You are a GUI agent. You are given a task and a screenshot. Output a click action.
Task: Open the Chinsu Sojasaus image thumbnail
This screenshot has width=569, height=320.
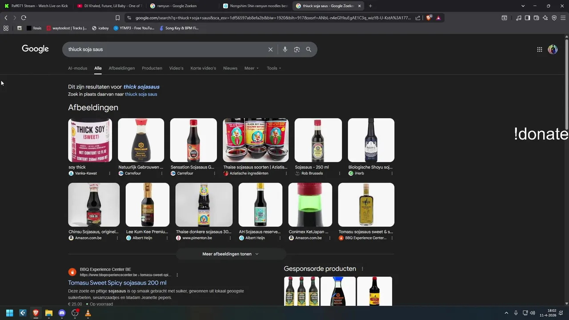[94, 205]
